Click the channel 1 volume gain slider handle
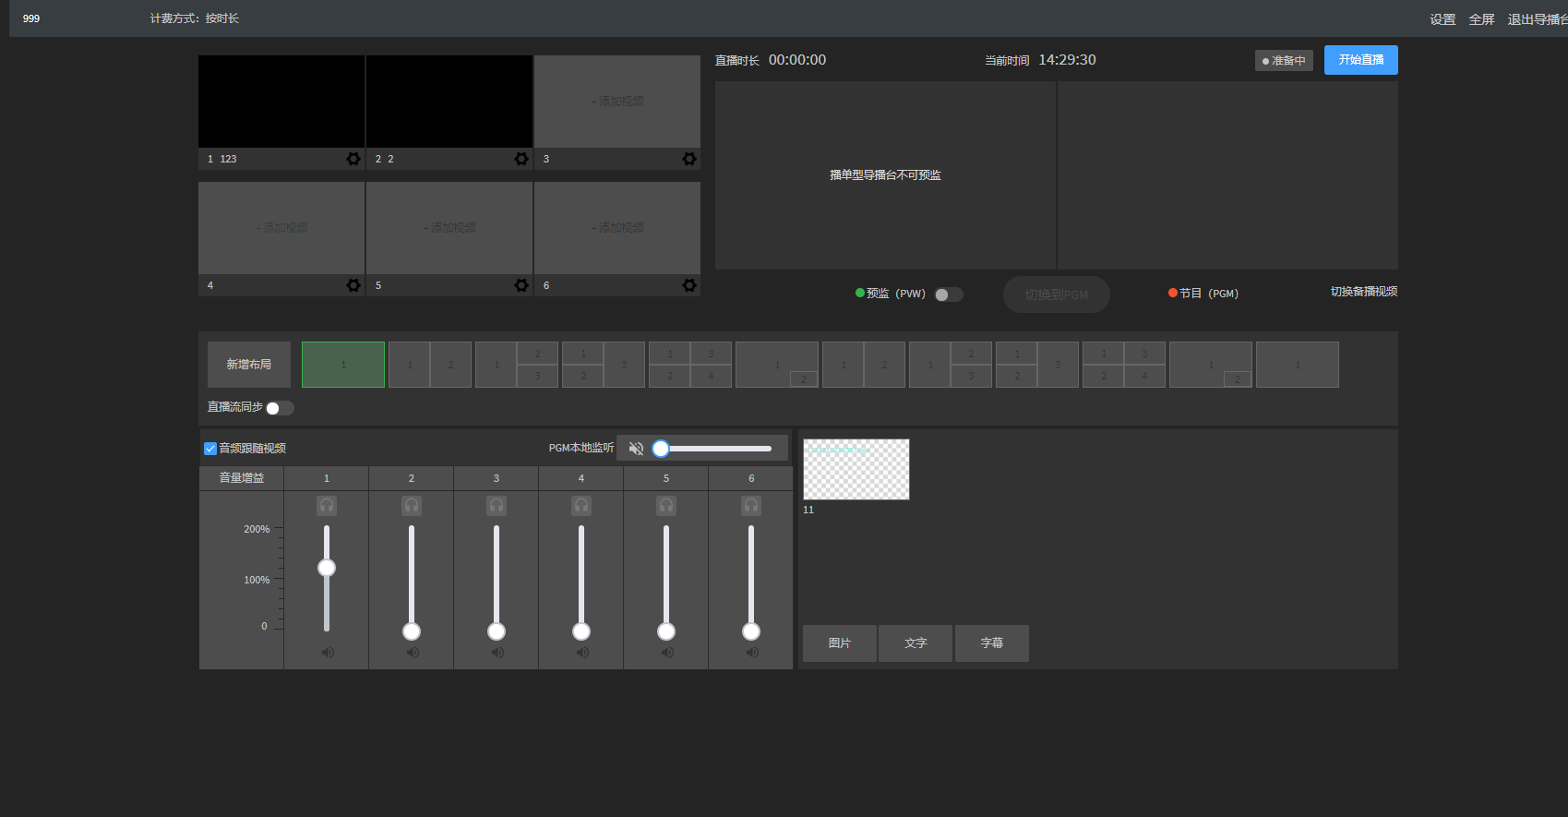 (327, 568)
